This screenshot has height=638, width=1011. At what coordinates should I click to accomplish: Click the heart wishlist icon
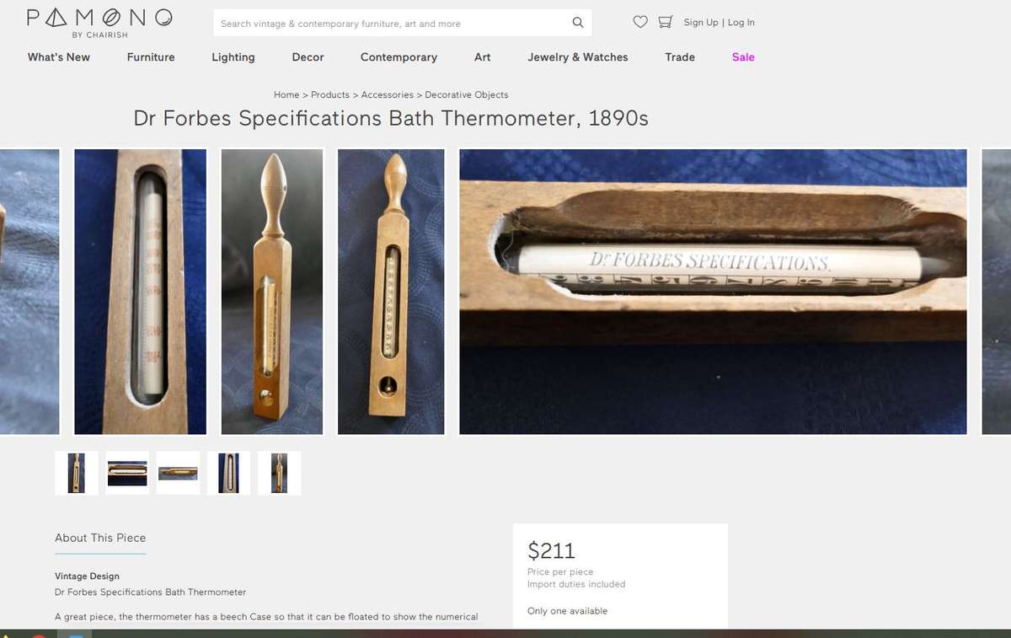(640, 22)
